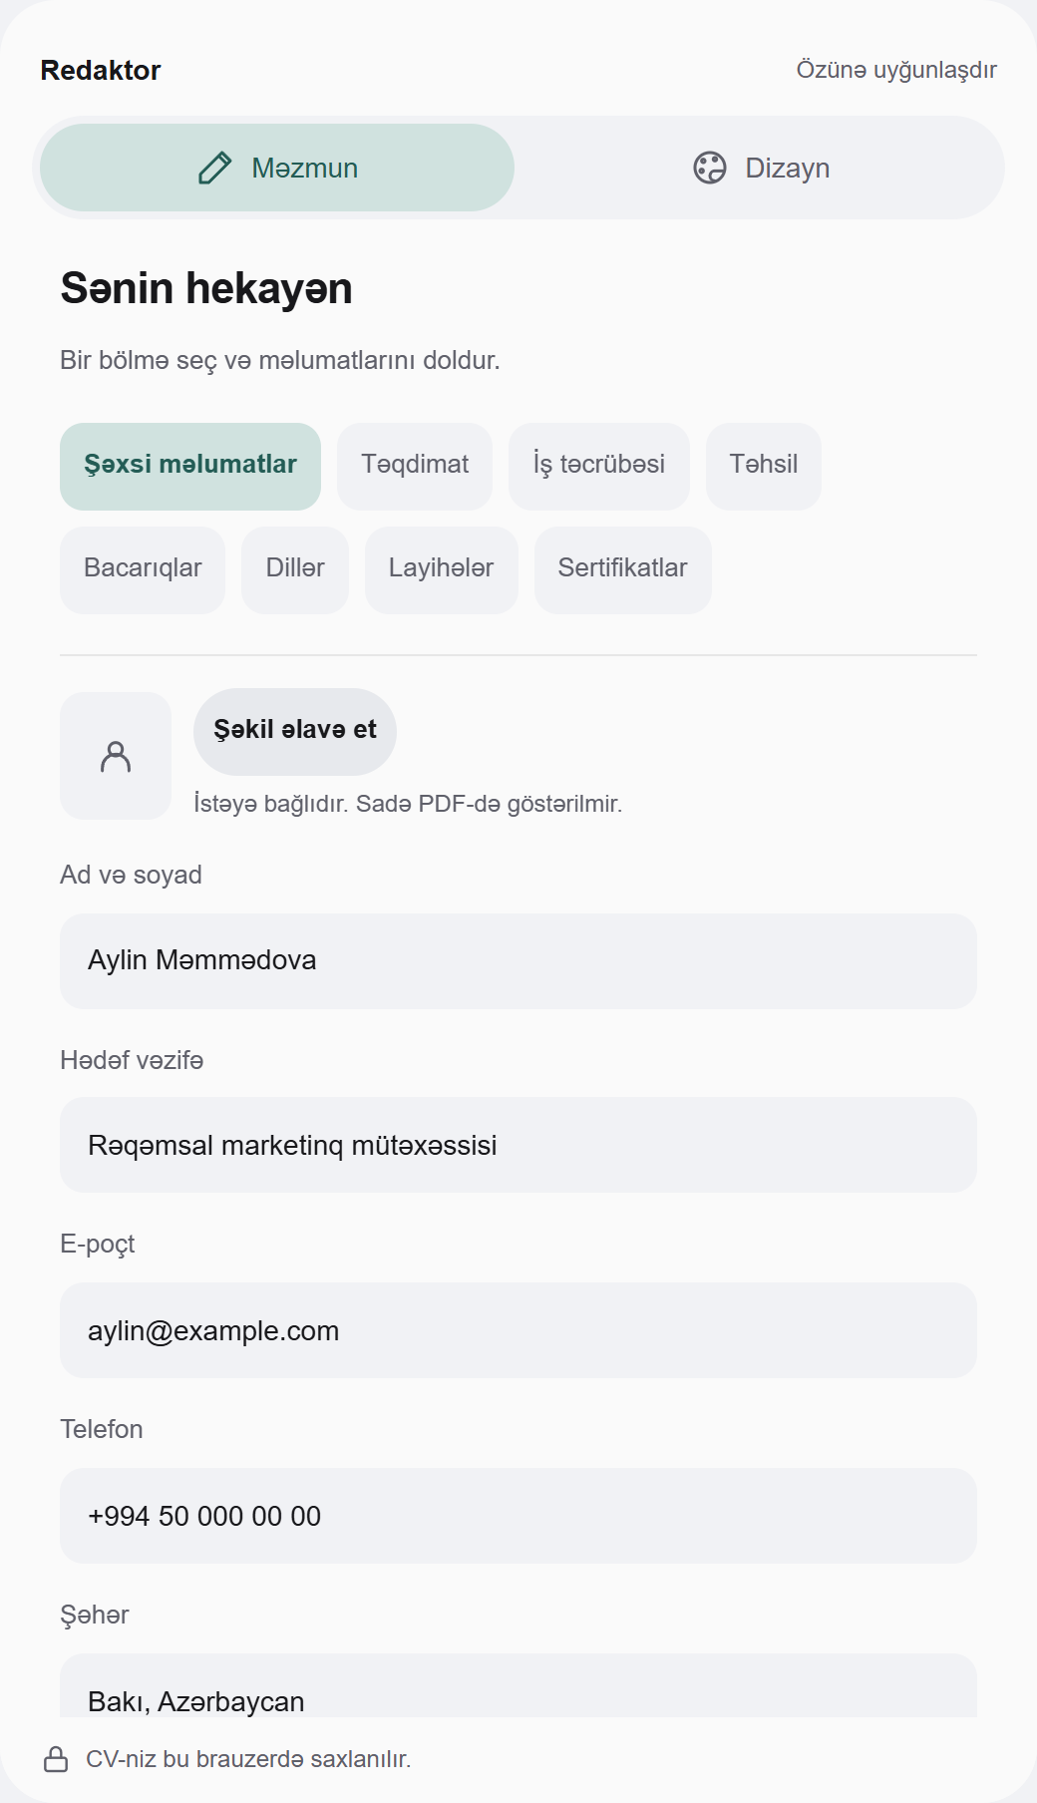Viewport: 1037px width, 1803px height.
Task: Show the Layihələr section
Action: click(x=442, y=570)
